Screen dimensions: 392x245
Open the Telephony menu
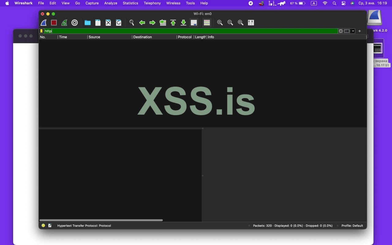(x=152, y=3)
